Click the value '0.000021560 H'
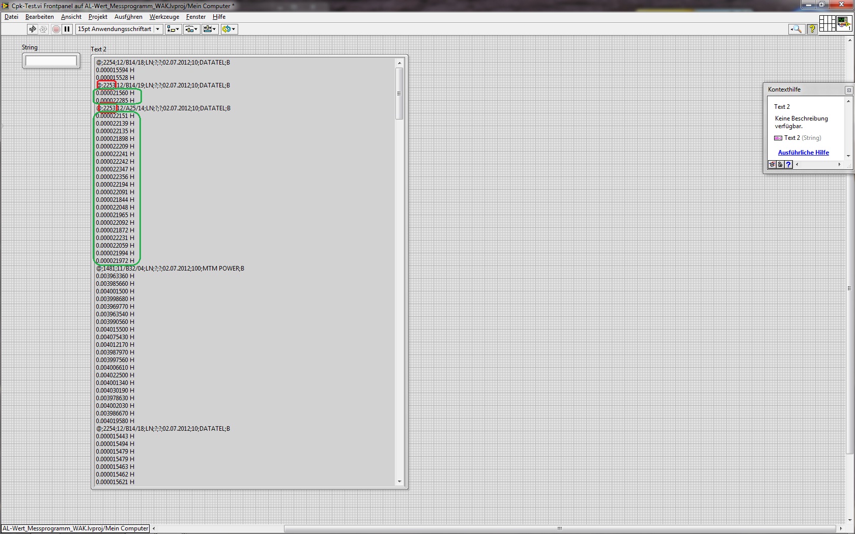The image size is (855, 534). coord(115,93)
